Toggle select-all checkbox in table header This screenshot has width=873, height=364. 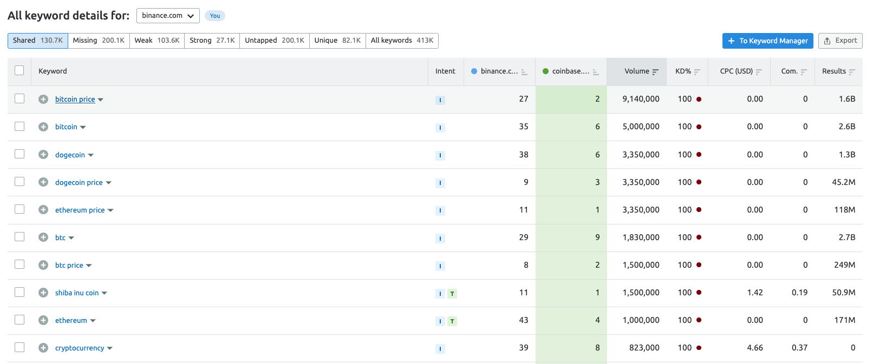[x=19, y=70]
